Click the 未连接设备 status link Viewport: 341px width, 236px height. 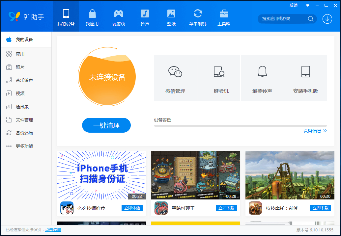(107, 77)
